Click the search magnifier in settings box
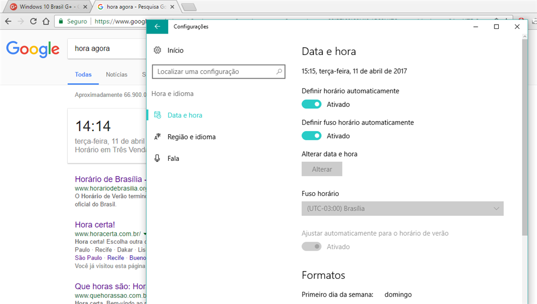The image size is (537, 304). pyautogui.click(x=279, y=72)
